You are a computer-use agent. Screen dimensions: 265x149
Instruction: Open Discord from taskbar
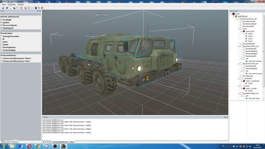tap(46, 146)
